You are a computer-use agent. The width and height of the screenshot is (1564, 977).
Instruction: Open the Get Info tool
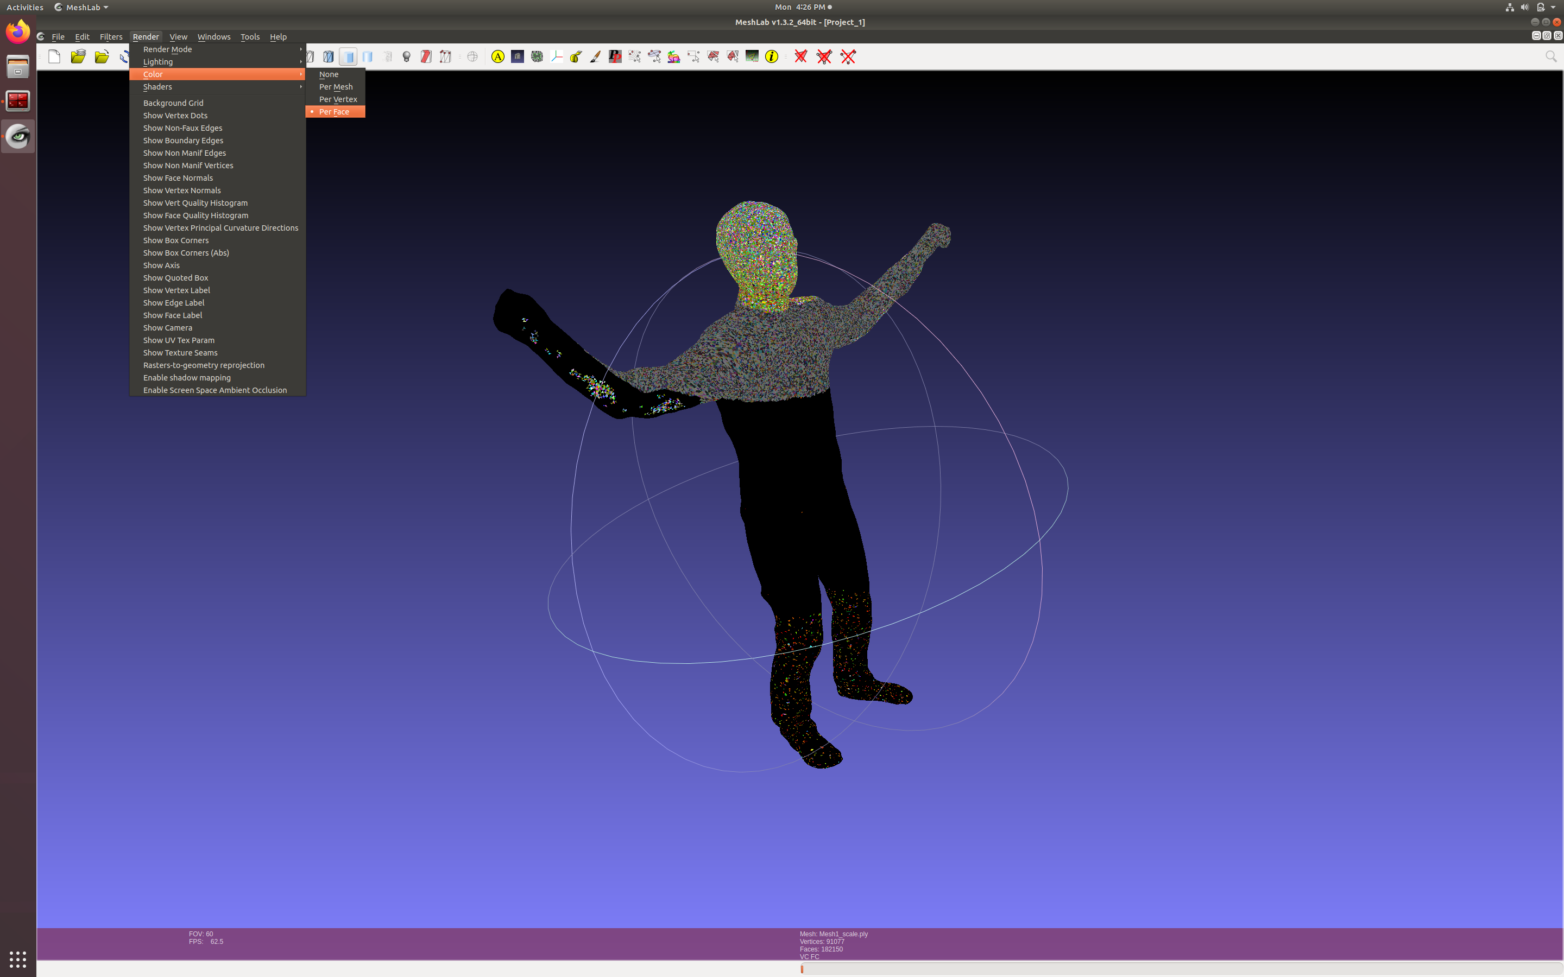click(x=771, y=57)
